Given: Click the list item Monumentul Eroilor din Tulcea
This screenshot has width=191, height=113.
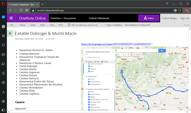Looking at the screenshot, I should point(37,81).
